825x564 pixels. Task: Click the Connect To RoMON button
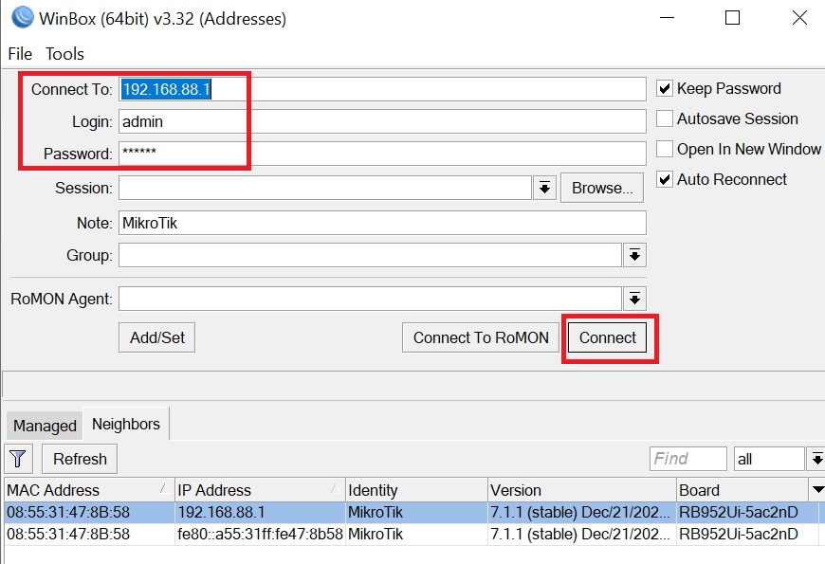click(481, 337)
